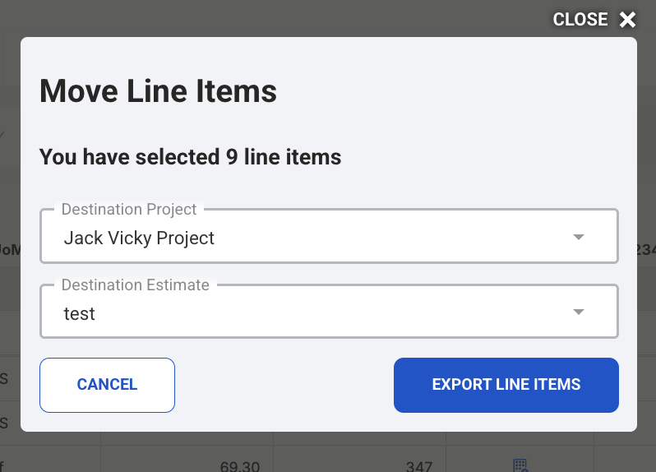Click the partially visible filter icon at left edge
The image size is (656, 472).
2,134
